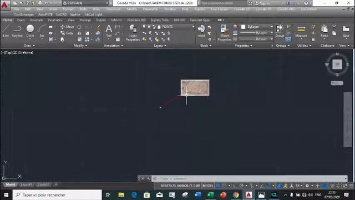355x200 pixels.
Task: Switch to the Model layout tab
Action: tap(11, 184)
